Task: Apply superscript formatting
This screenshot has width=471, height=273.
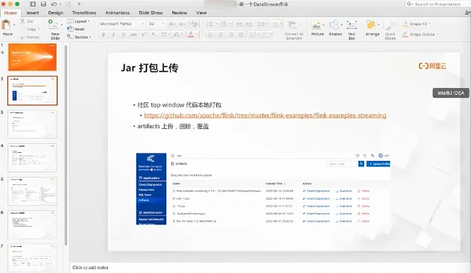Action: (144, 34)
